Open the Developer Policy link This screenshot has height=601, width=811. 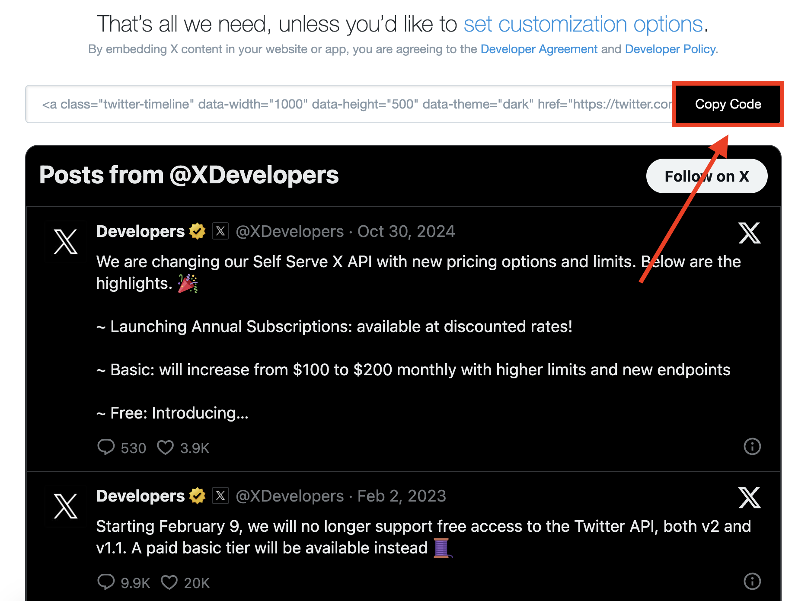(x=670, y=49)
